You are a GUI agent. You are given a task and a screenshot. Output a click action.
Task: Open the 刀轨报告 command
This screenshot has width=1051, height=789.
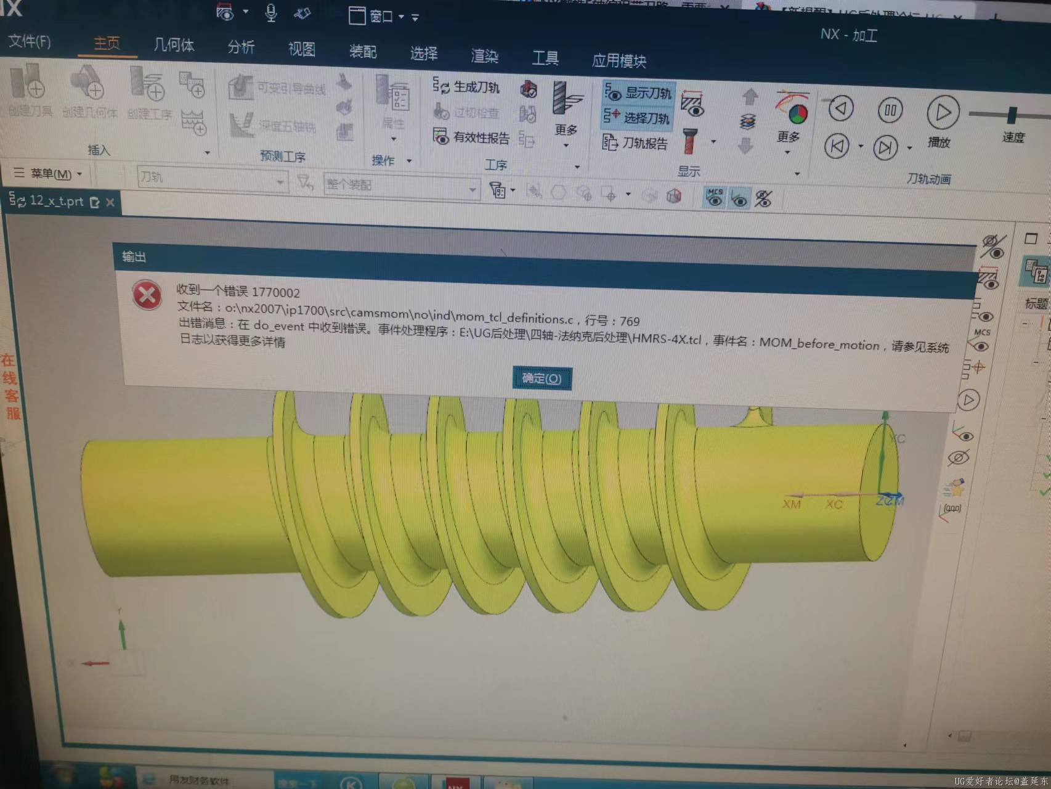coord(635,143)
